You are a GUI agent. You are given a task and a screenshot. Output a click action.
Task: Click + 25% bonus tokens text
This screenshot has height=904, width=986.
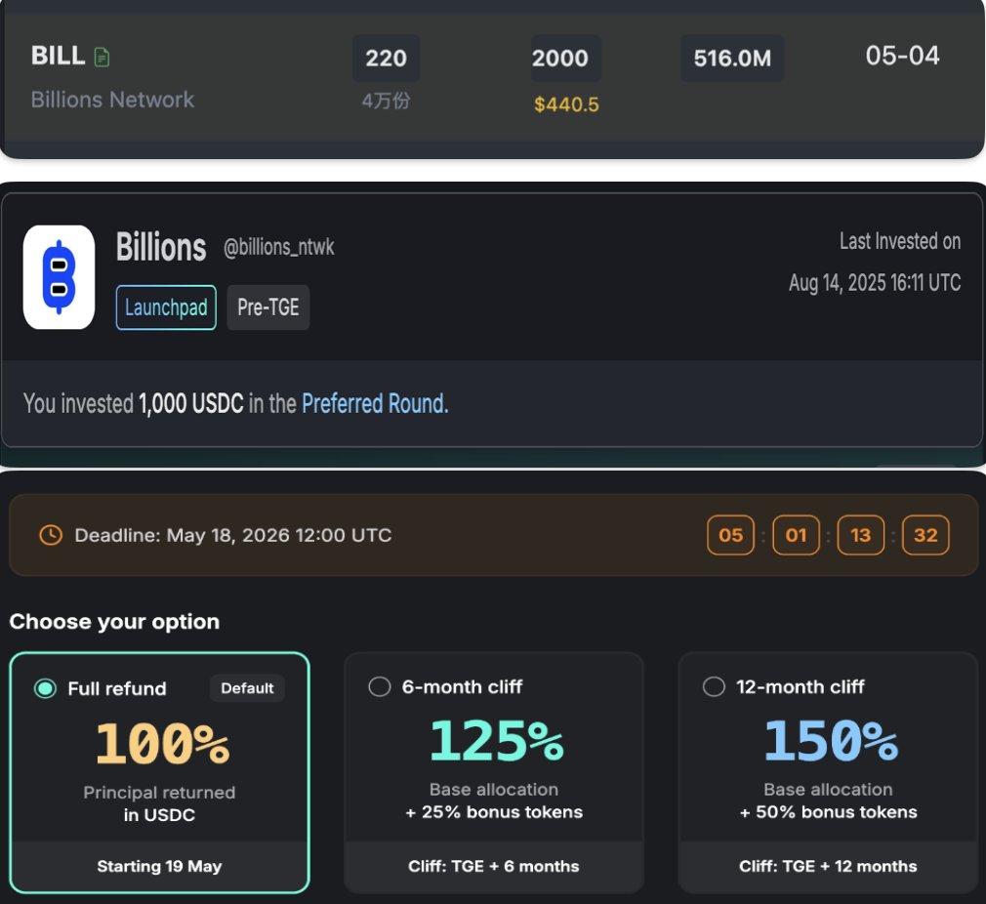coord(494,812)
